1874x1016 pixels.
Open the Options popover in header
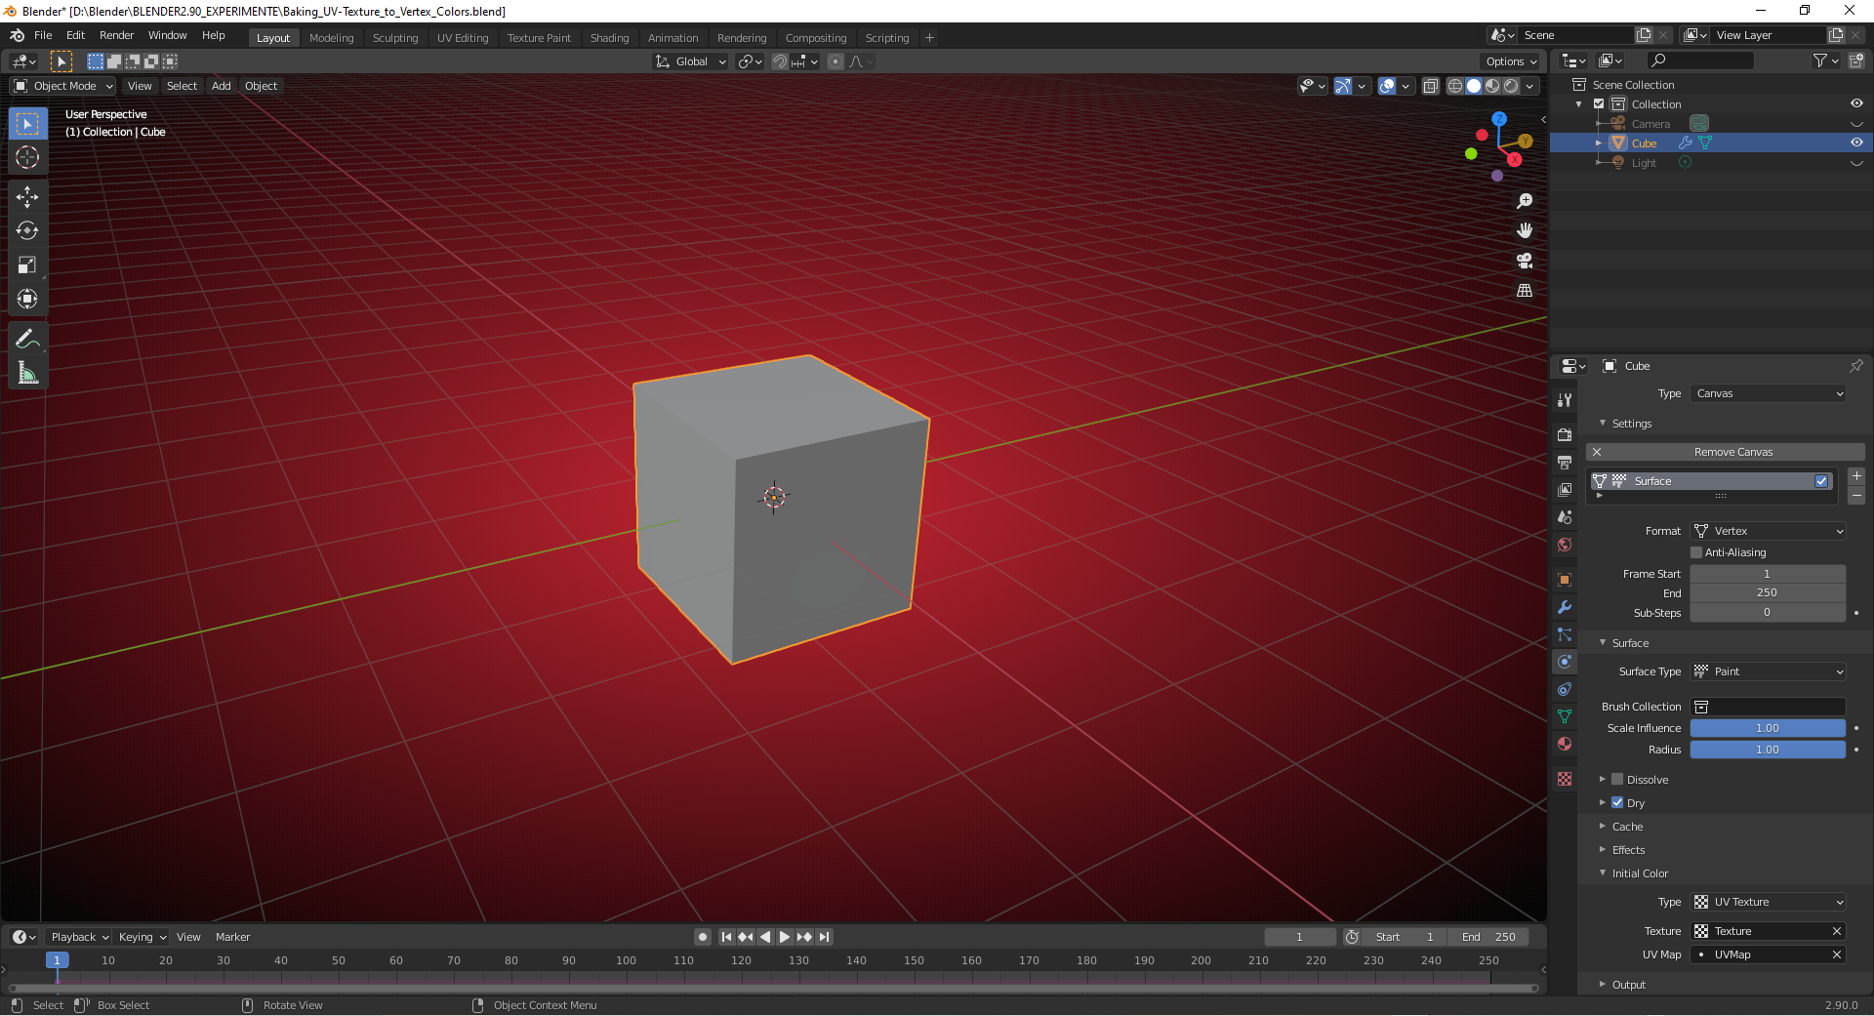tap(1511, 61)
